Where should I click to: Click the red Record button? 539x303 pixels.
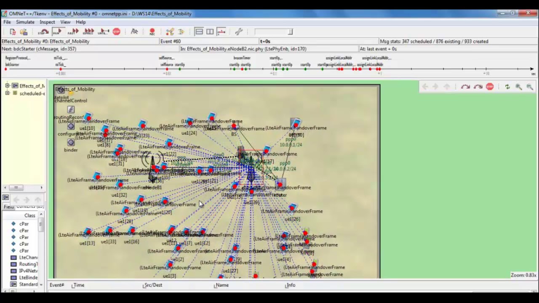152,32
